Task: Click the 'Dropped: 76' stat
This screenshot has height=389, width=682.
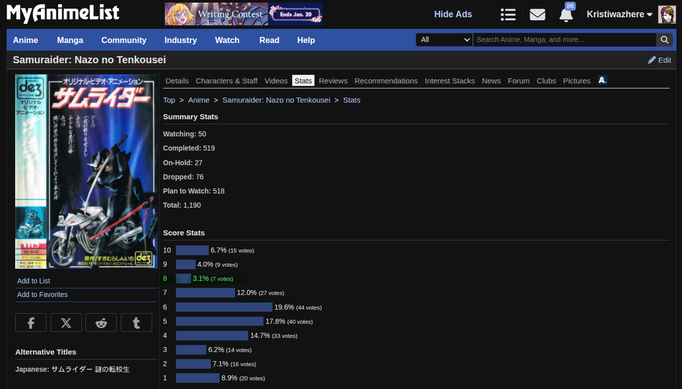Action: click(x=183, y=177)
